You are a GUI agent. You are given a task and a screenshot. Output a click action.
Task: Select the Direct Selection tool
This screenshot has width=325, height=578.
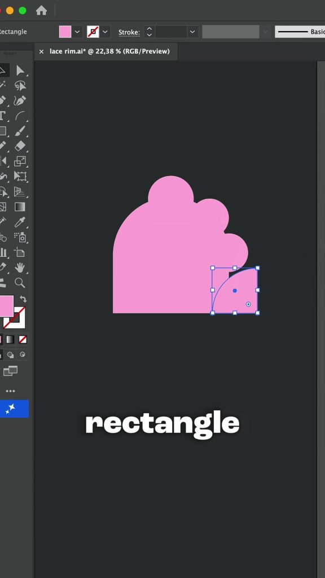[20, 71]
